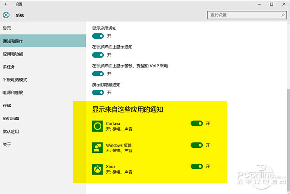Maximize the settings window

pos(271,4)
